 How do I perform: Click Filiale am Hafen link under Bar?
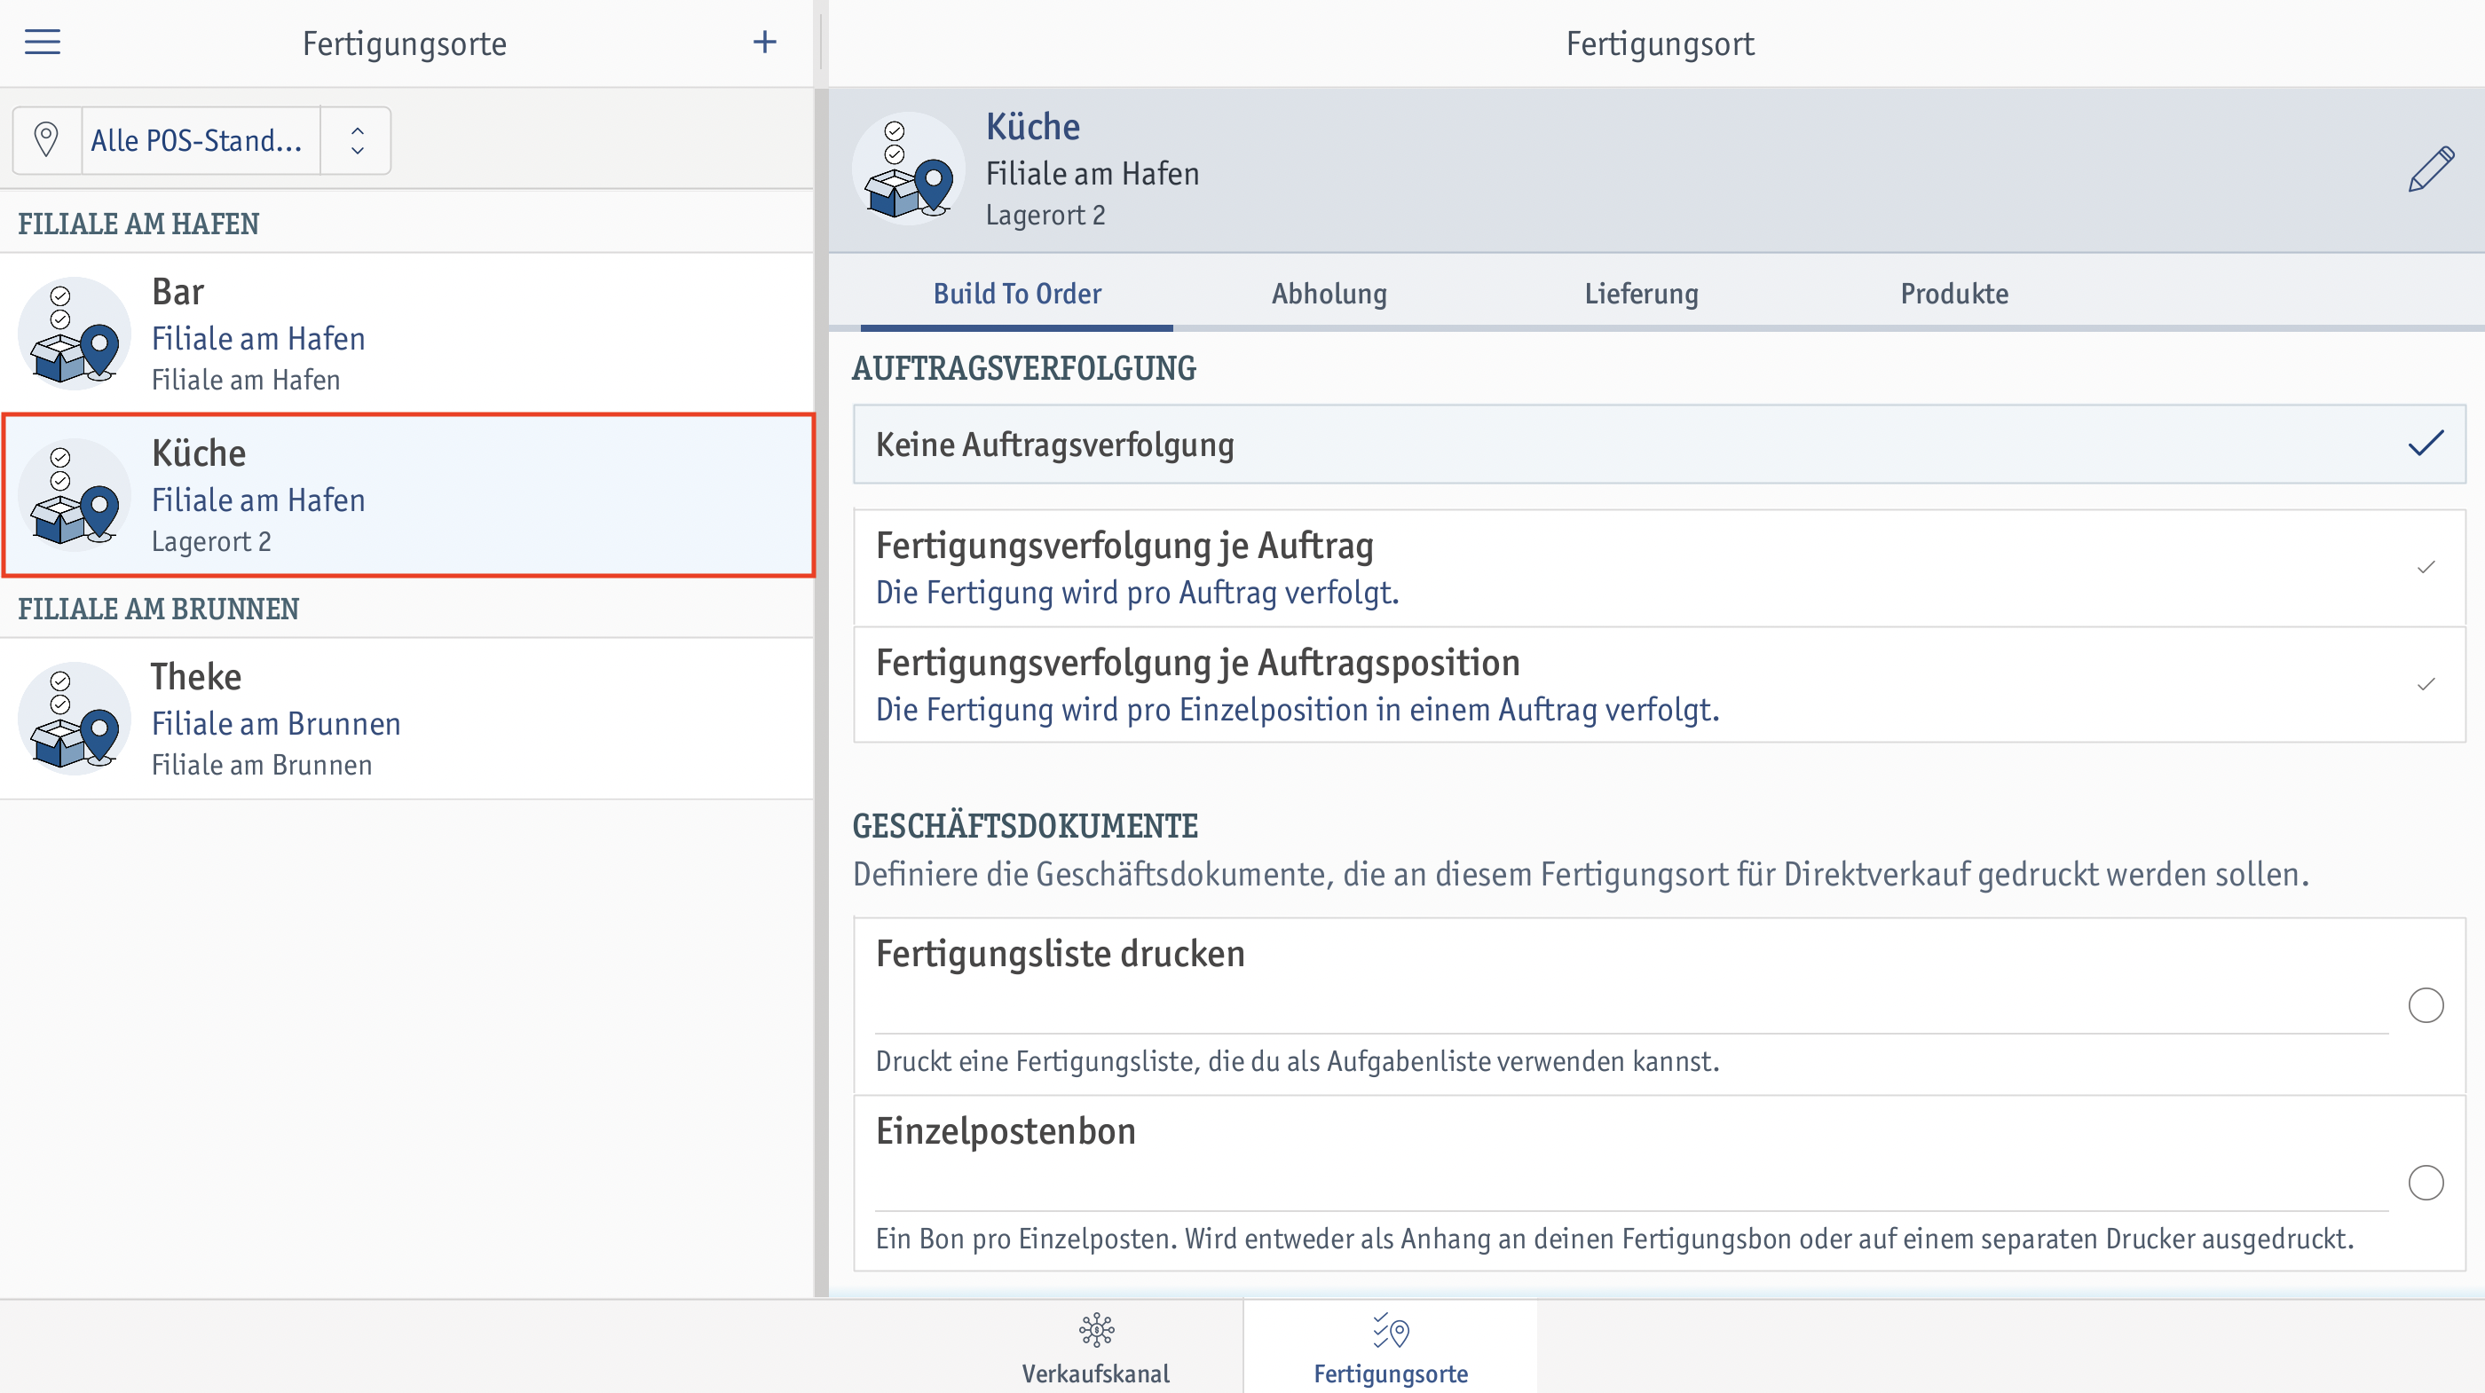pos(258,339)
